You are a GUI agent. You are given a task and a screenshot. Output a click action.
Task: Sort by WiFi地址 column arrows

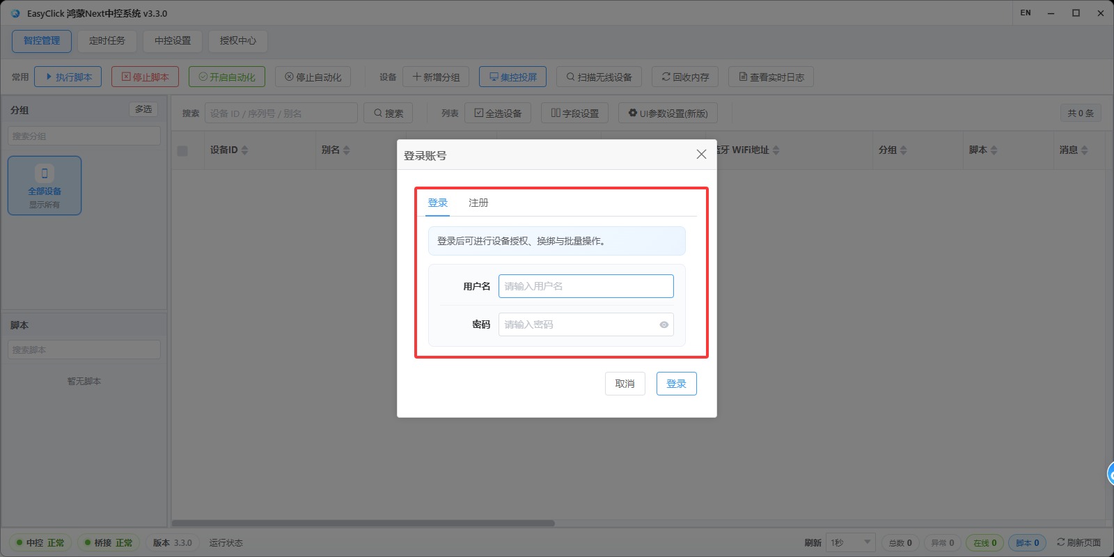(x=776, y=150)
